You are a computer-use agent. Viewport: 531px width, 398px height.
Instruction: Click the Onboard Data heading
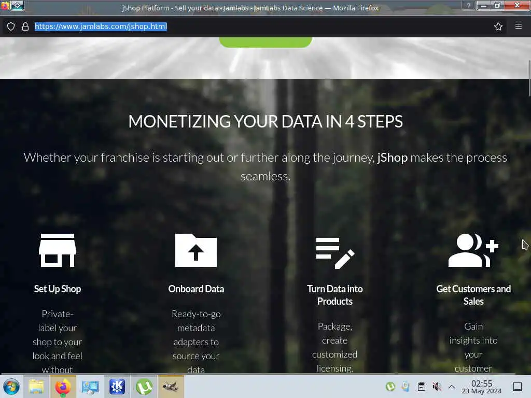point(196,289)
